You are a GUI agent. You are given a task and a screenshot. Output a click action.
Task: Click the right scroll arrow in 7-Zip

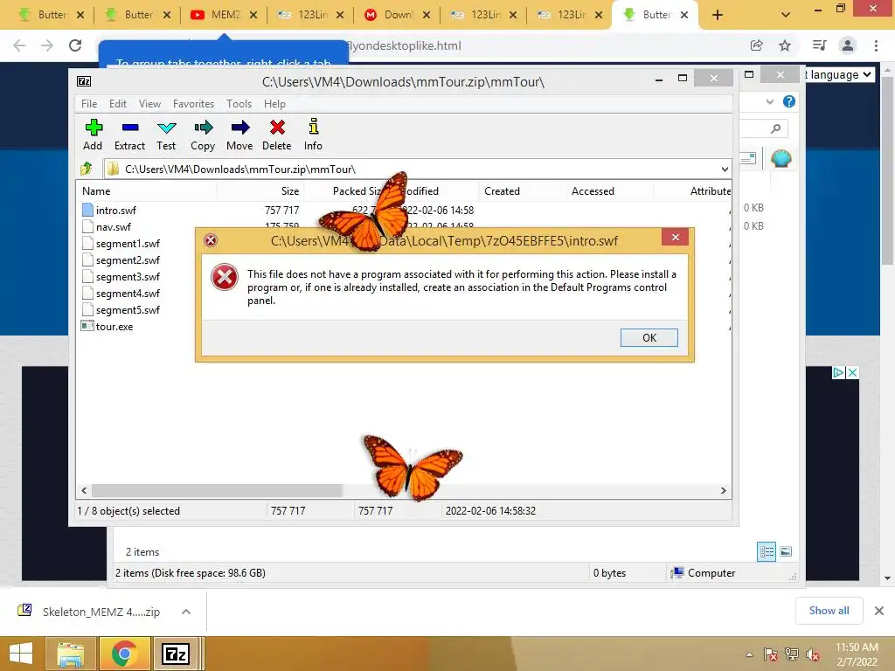[x=723, y=491]
